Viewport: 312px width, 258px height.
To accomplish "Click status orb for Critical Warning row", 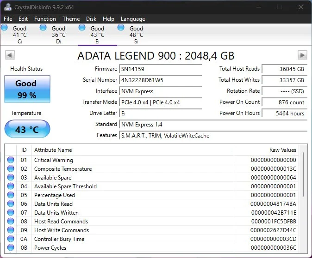I will (11, 160).
